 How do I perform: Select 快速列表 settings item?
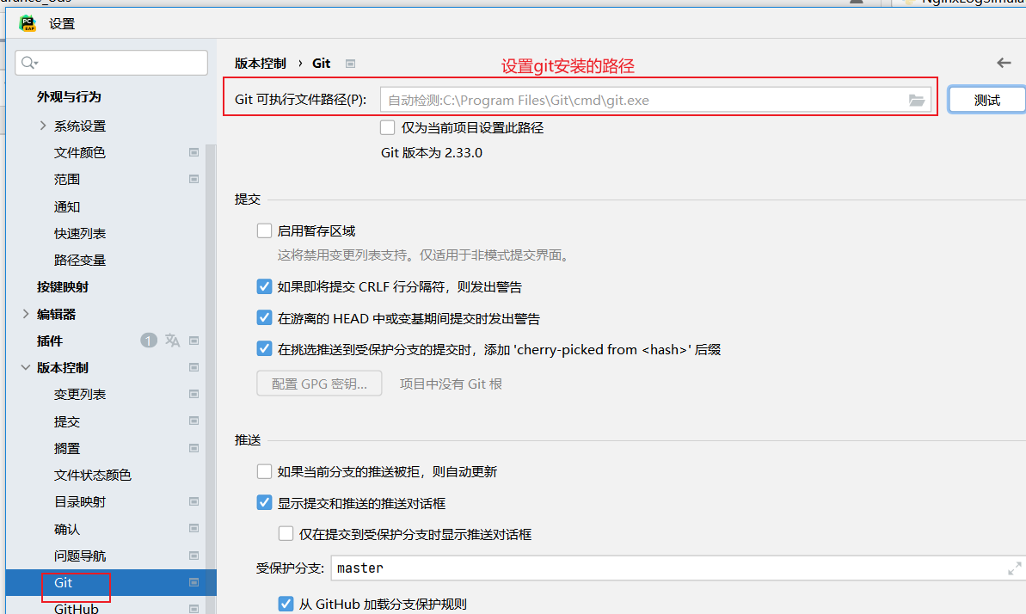(x=79, y=233)
